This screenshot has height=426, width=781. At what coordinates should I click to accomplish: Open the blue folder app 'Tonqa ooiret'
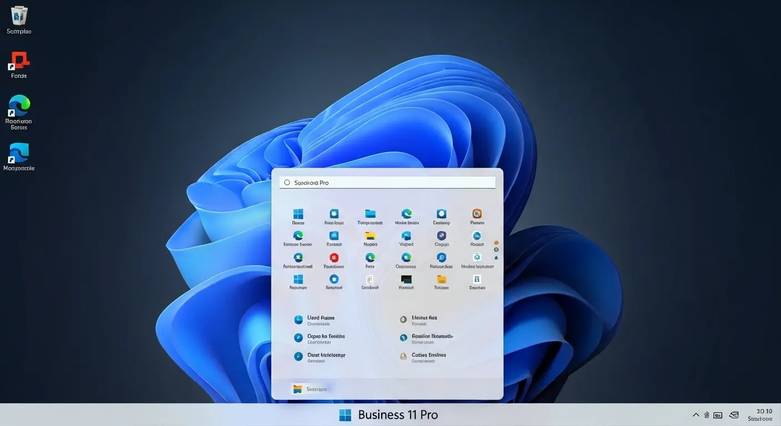pos(370,217)
